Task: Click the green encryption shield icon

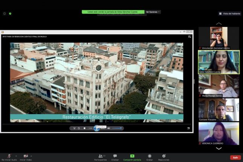Action: (x=10, y=14)
